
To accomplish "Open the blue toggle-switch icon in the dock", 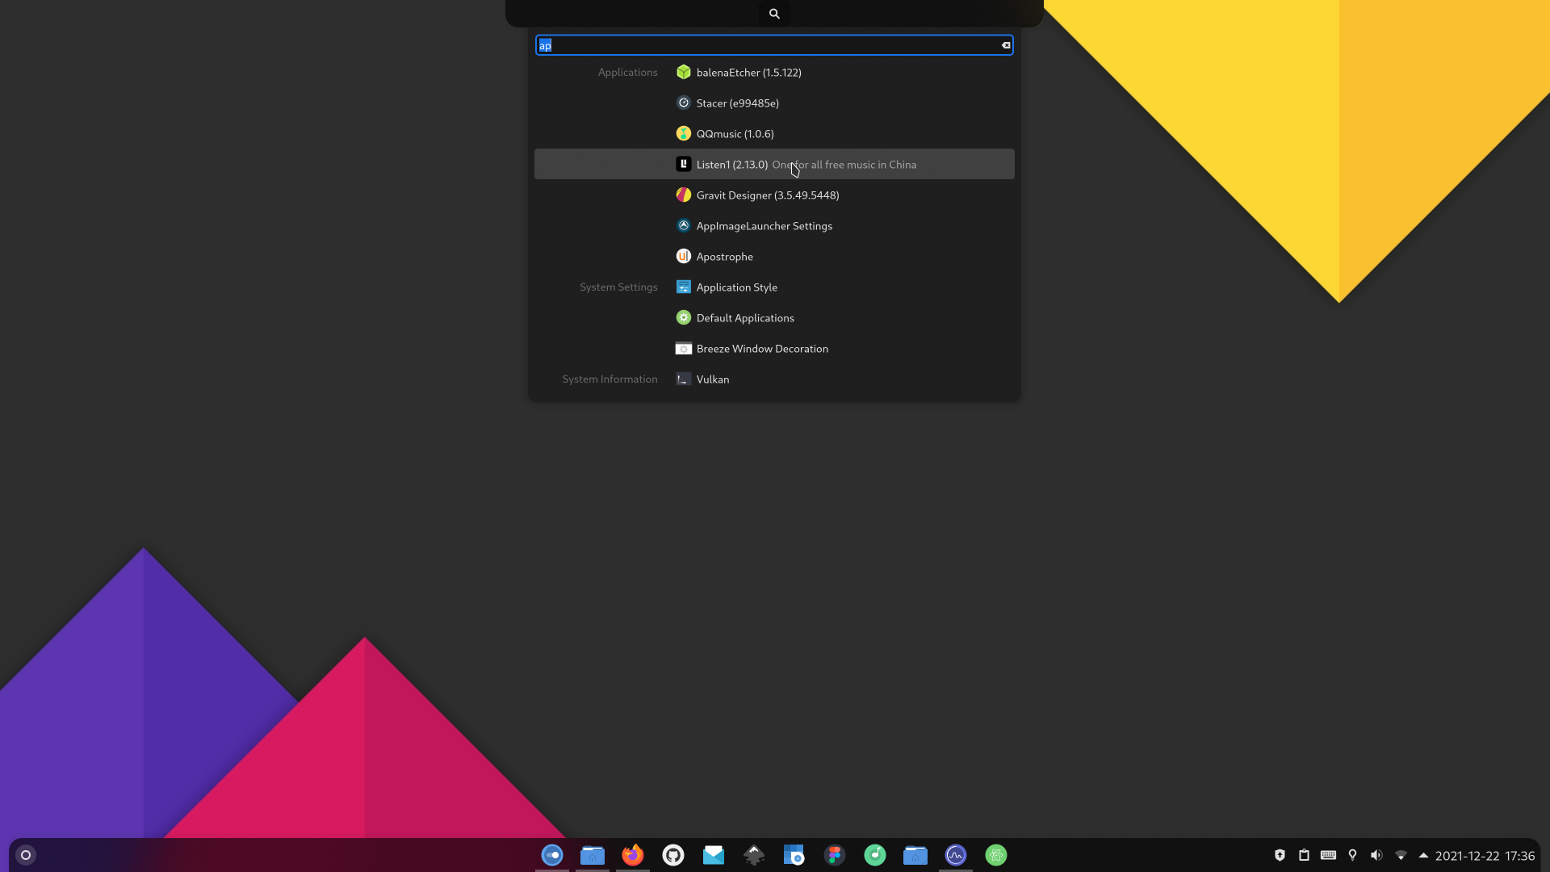I will pos(552,855).
